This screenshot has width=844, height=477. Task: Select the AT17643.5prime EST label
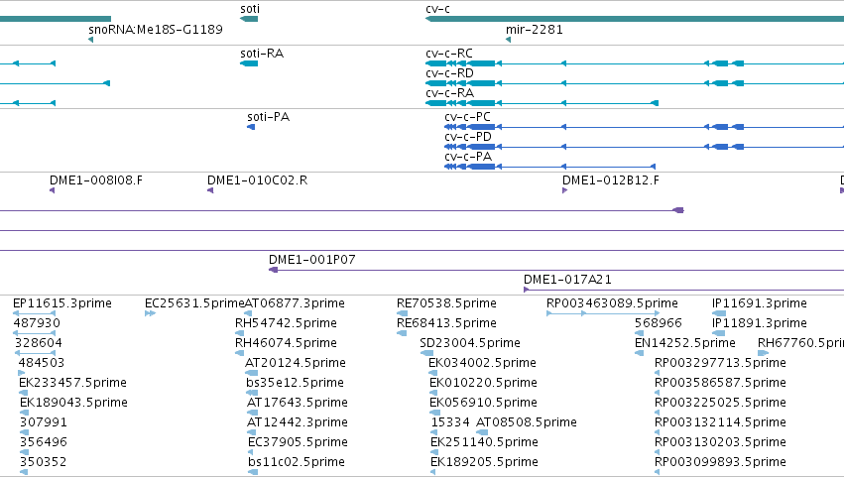coord(298,403)
